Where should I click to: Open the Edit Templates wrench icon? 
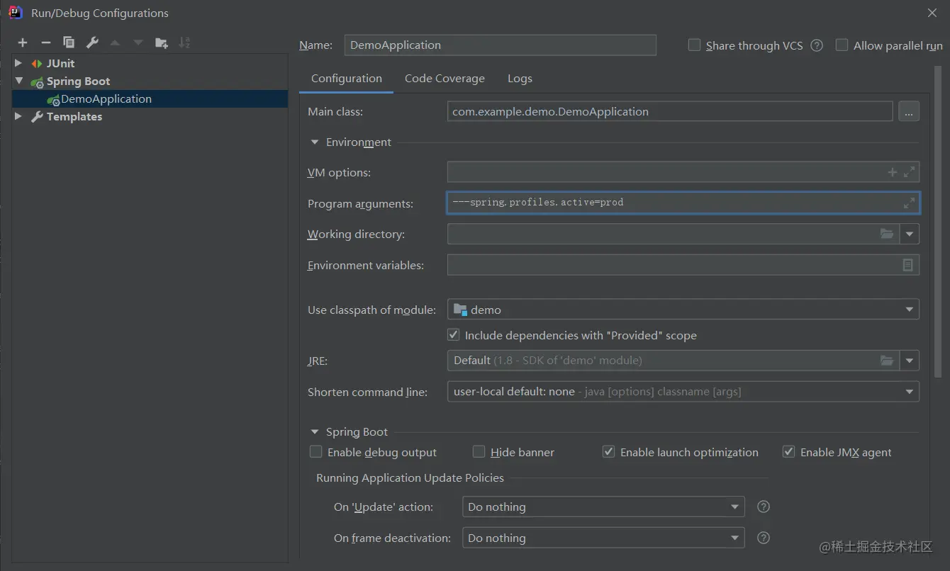(x=92, y=43)
